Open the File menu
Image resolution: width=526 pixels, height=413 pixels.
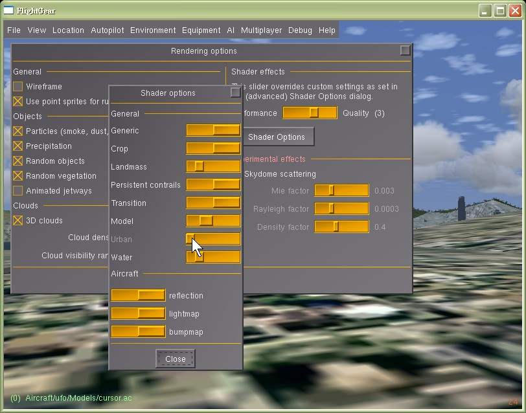[14, 30]
